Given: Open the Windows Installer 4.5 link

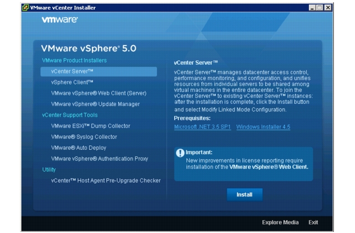Looking at the screenshot, I should [x=263, y=127].
